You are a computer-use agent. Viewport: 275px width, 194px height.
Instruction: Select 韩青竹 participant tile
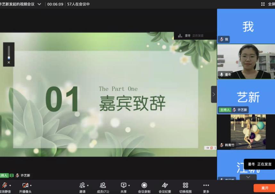246,132
